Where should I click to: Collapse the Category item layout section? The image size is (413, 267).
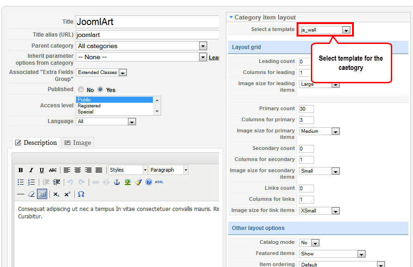[x=231, y=17]
